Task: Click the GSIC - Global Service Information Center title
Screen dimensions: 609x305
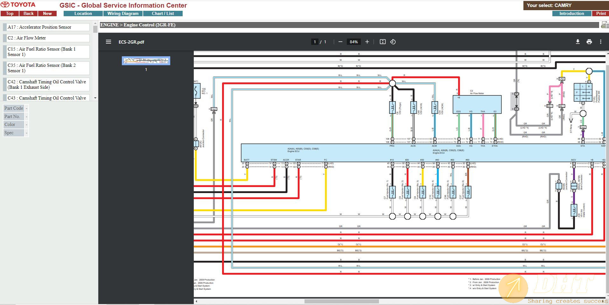Action: [123, 5]
